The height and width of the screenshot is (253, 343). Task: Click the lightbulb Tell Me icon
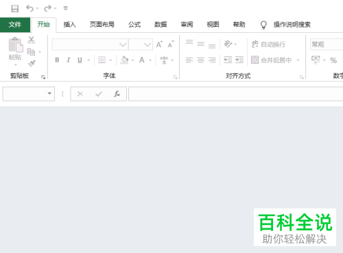(x=263, y=25)
